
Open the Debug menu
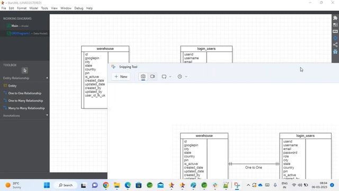79,8
